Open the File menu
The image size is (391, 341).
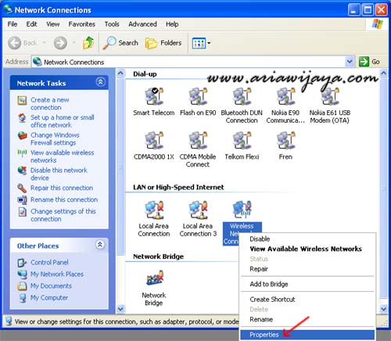pyautogui.click(x=13, y=24)
